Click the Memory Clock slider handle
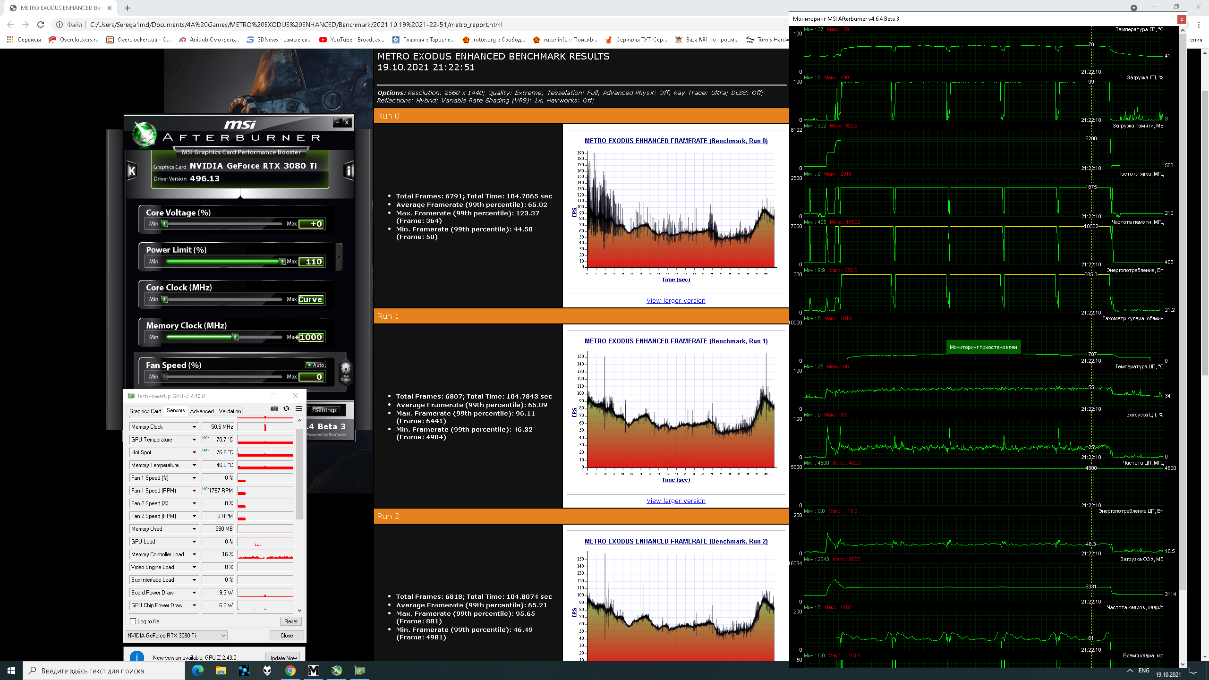 (x=235, y=337)
